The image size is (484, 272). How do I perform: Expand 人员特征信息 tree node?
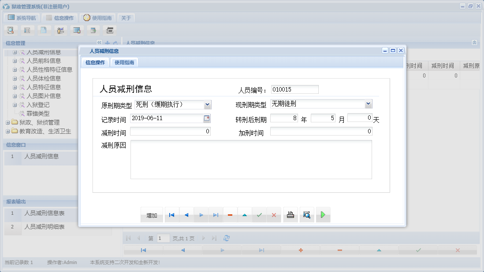click(15, 88)
